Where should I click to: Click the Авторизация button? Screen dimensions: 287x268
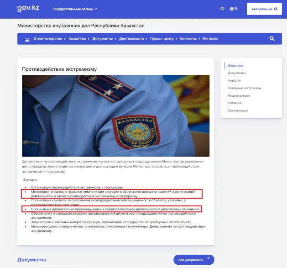coord(264,9)
